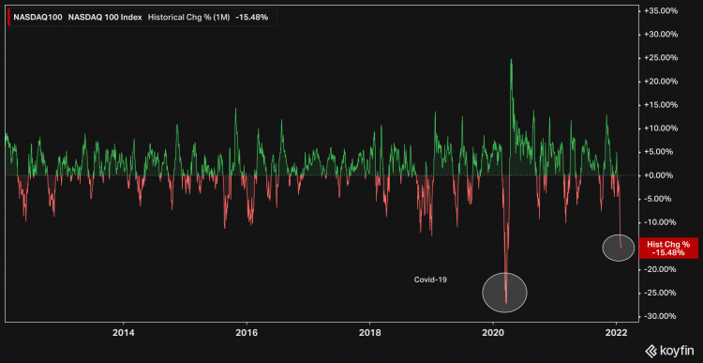703x363 pixels.
Task: Click the NASDAQ100 ticker label in legend
Action: pyautogui.click(x=37, y=18)
